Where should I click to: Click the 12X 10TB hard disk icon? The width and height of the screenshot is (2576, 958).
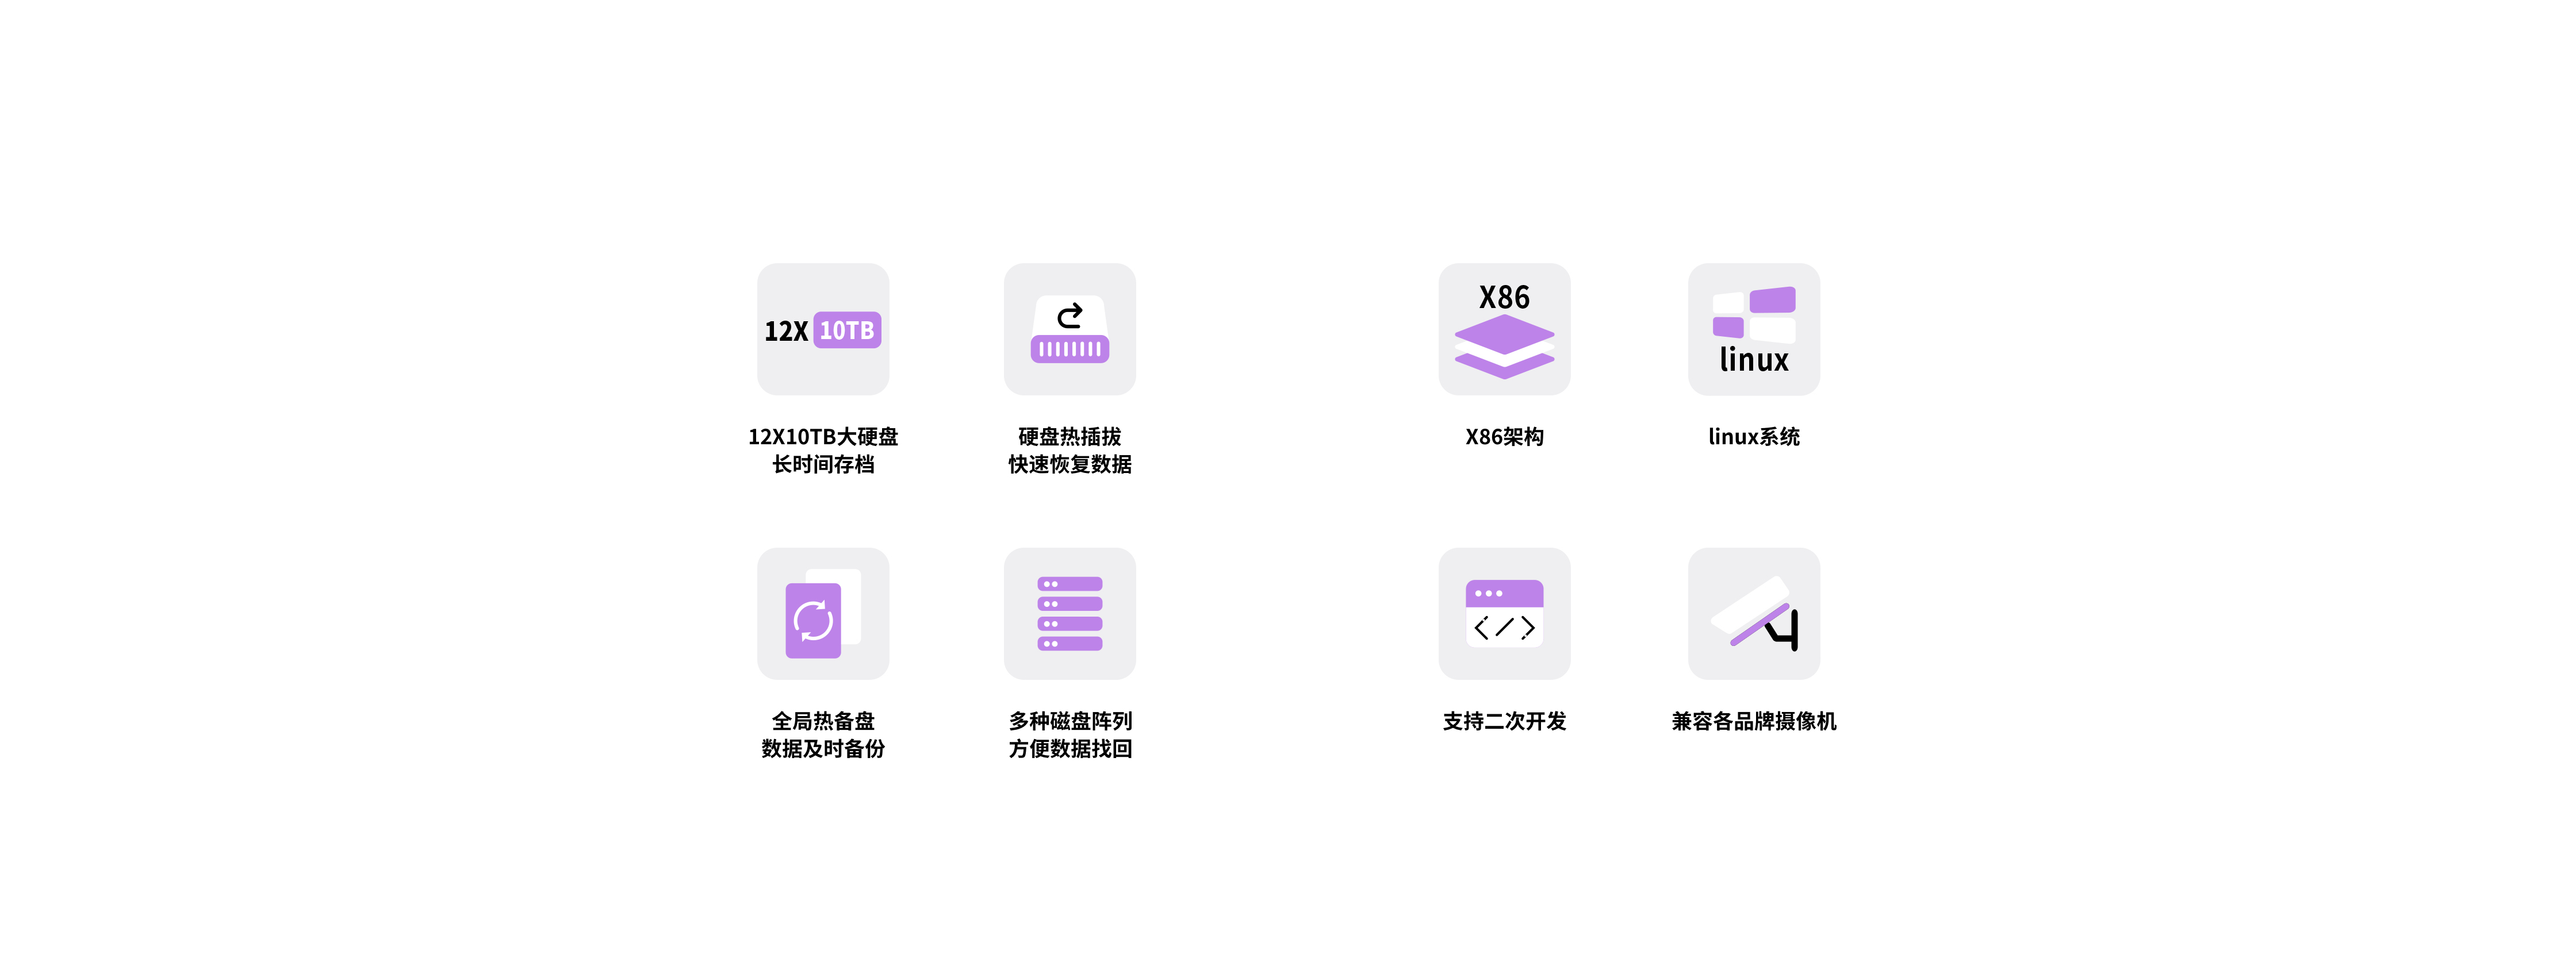click(823, 329)
